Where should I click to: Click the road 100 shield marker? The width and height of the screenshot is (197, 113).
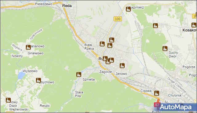pos(118,19)
